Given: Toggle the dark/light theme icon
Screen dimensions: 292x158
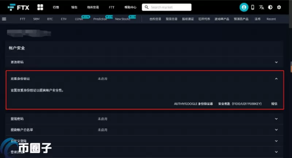Looking at the screenshot, I should (x=270, y=7).
